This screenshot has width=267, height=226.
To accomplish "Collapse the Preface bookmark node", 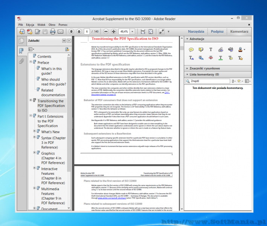I will point(31,62).
